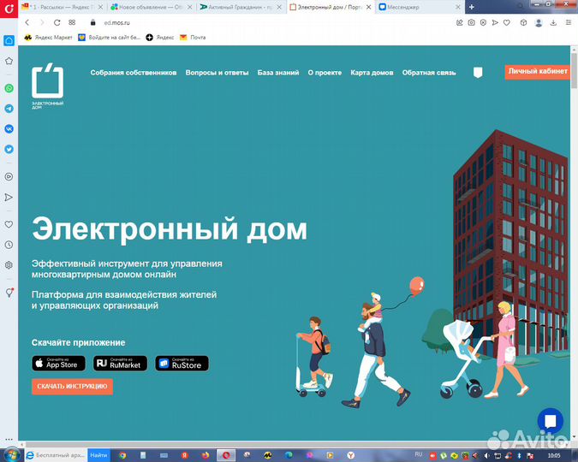Open the WhatsApp messenger in the sidebar

coord(9,88)
